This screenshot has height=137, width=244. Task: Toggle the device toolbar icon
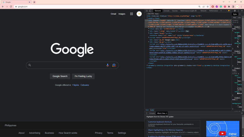coord(151,11)
